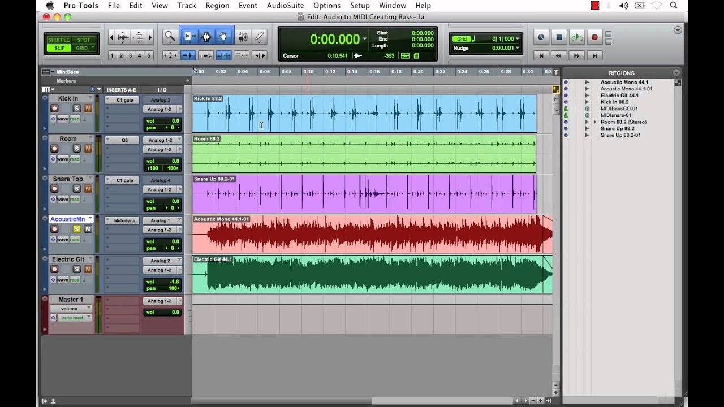
Task: Select the Grabber hand tool
Action: point(224,37)
